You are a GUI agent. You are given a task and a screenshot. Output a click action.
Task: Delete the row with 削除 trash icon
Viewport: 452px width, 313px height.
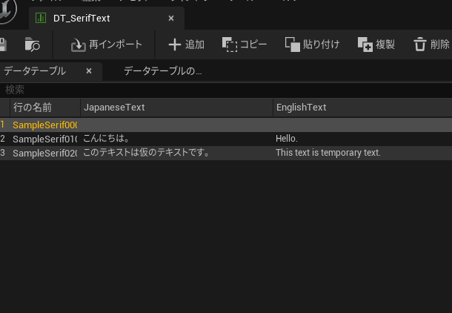431,45
